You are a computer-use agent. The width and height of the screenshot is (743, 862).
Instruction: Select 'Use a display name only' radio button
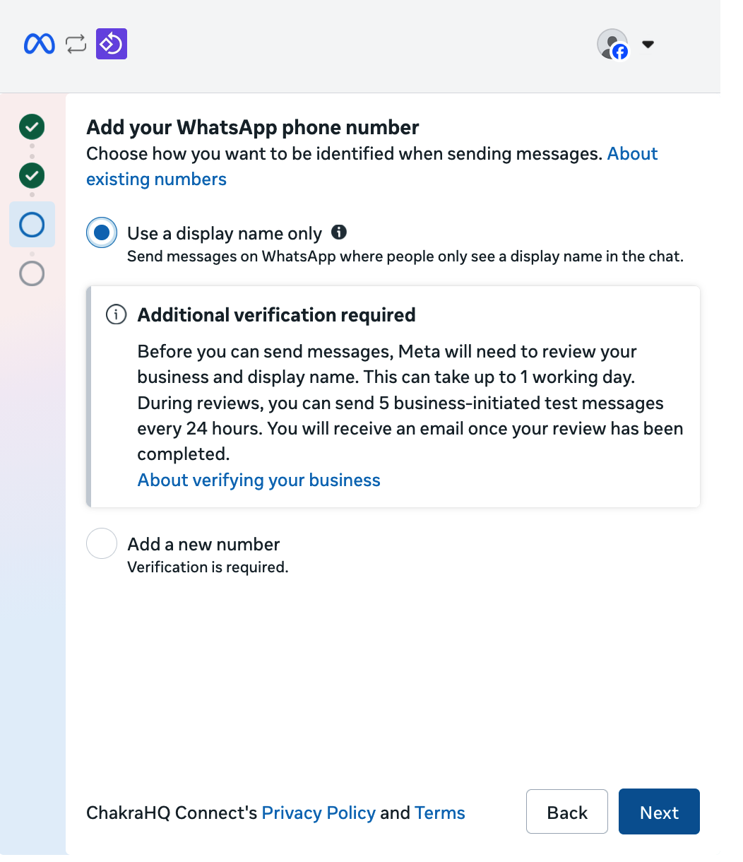click(x=102, y=232)
